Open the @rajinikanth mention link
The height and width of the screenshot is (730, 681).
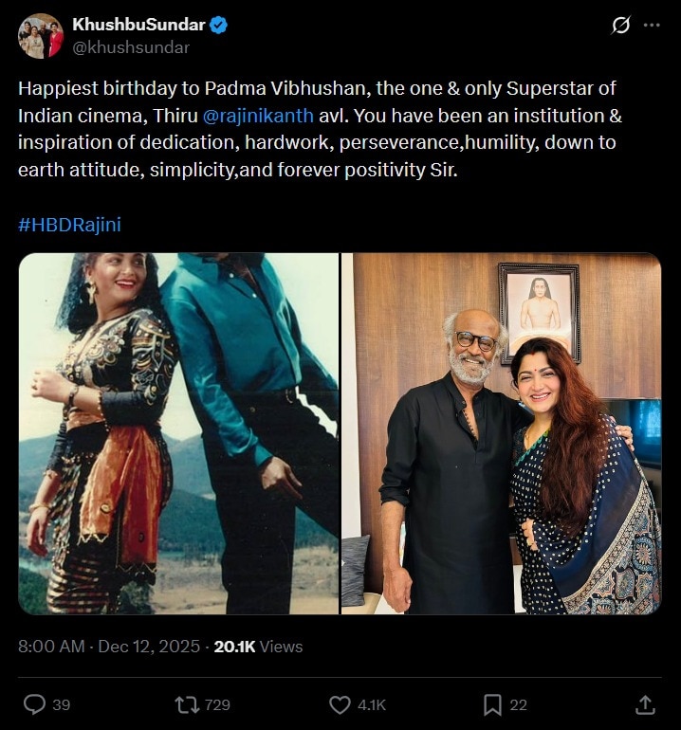coord(259,116)
